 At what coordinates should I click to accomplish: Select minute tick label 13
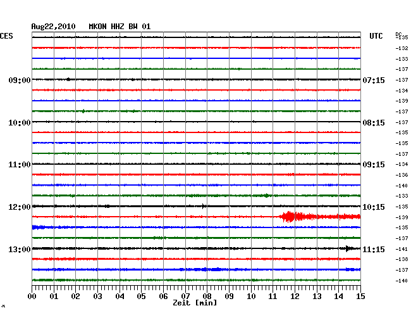[x=317, y=297]
